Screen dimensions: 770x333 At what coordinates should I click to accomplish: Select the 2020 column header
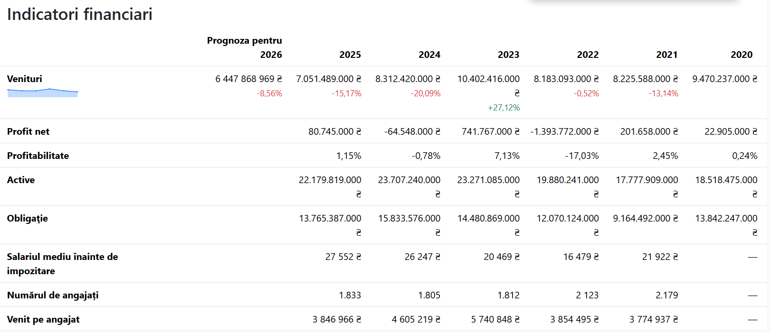coord(741,55)
